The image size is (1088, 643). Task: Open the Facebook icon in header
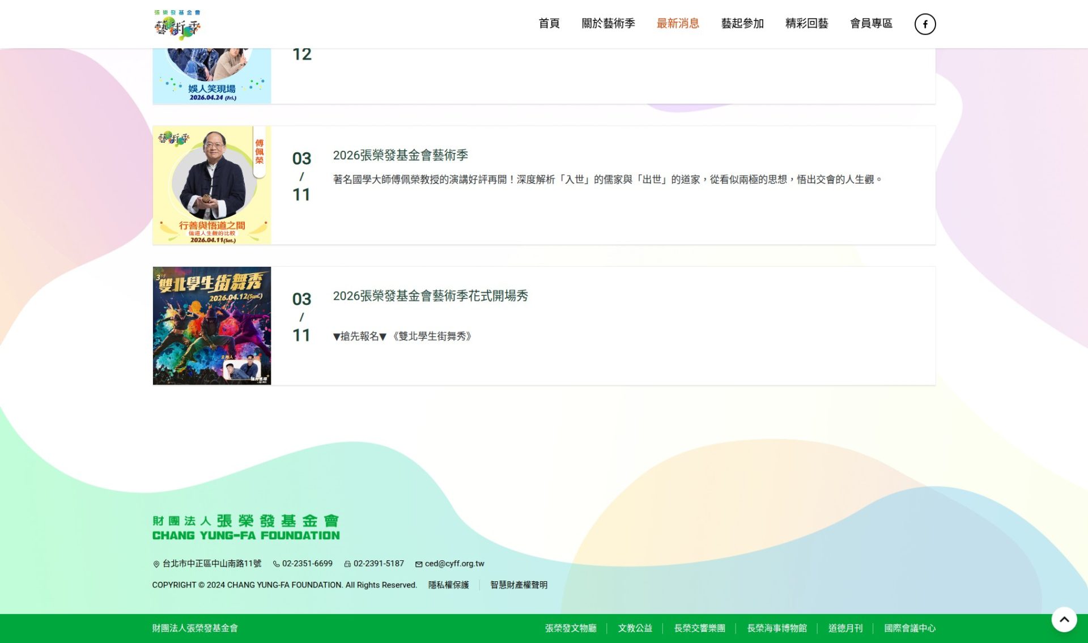(x=925, y=24)
